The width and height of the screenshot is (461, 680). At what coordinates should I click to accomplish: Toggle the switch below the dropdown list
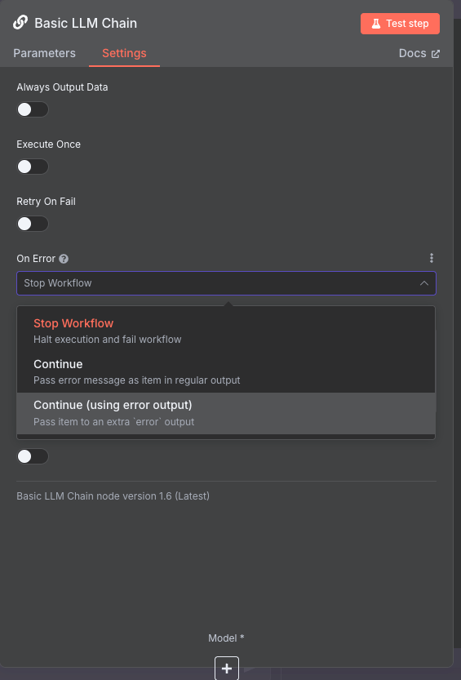click(x=33, y=456)
